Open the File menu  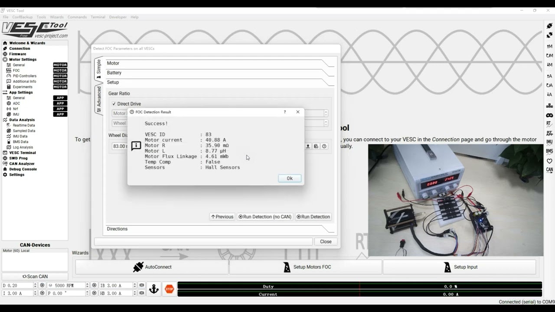click(x=6, y=17)
